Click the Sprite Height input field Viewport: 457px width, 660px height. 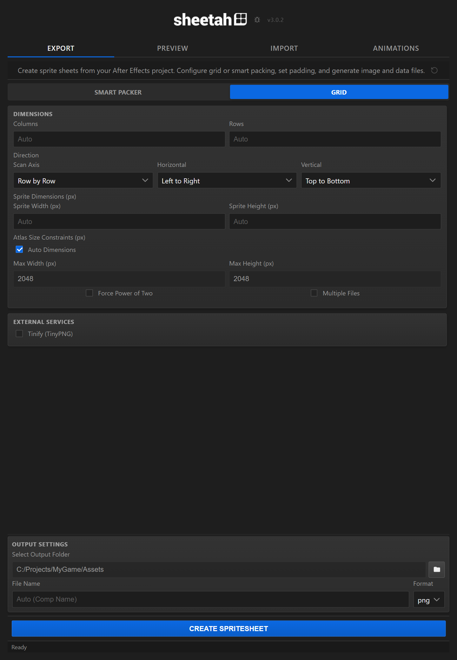click(335, 221)
